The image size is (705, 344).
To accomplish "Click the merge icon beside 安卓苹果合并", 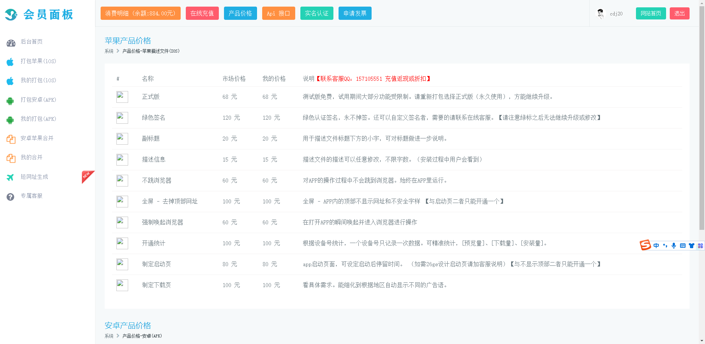I will [11, 139].
